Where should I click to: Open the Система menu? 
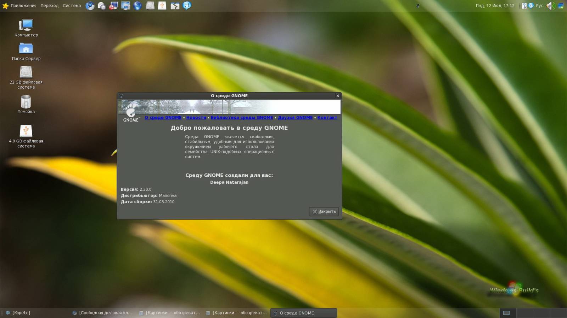(x=72, y=6)
